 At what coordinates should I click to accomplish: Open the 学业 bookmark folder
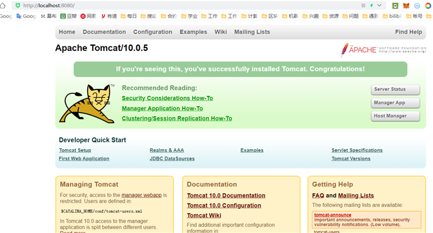click(190, 16)
